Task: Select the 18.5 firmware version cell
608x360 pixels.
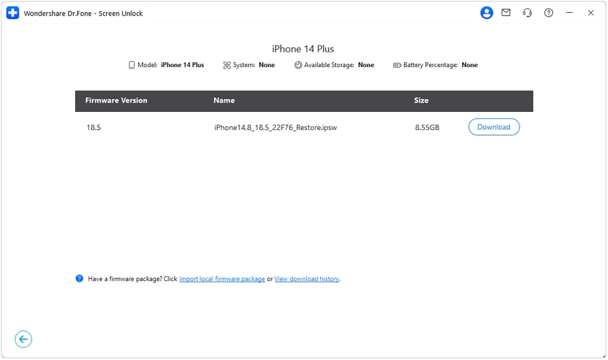Action: pos(93,127)
